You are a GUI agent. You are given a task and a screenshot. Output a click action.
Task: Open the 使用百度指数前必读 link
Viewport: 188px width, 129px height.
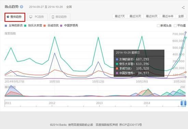(80, 125)
